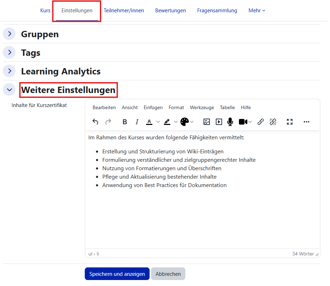Click the video camera record icon

click(x=243, y=122)
